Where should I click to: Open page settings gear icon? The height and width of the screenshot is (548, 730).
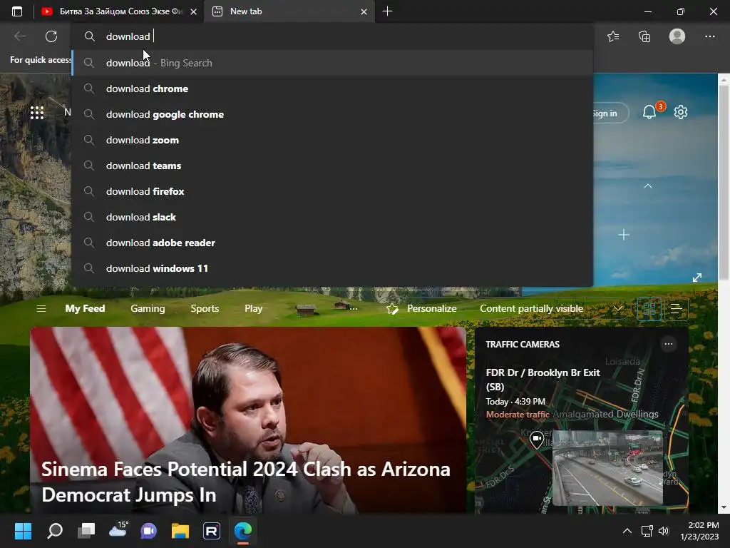681,112
